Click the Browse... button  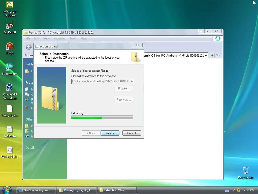[x=124, y=88]
